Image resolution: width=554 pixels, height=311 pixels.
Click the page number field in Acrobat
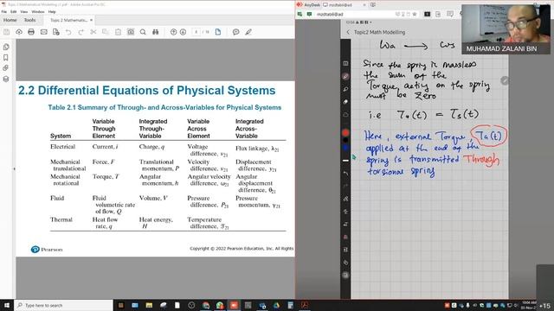pos(196,32)
